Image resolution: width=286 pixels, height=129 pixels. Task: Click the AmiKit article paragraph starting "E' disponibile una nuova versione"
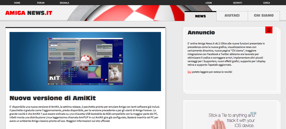pos(85,114)
